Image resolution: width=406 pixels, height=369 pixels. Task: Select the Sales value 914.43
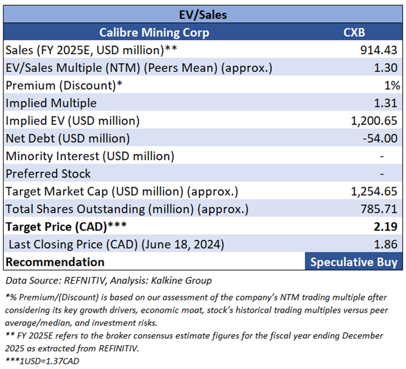click(x=378, y=50)
